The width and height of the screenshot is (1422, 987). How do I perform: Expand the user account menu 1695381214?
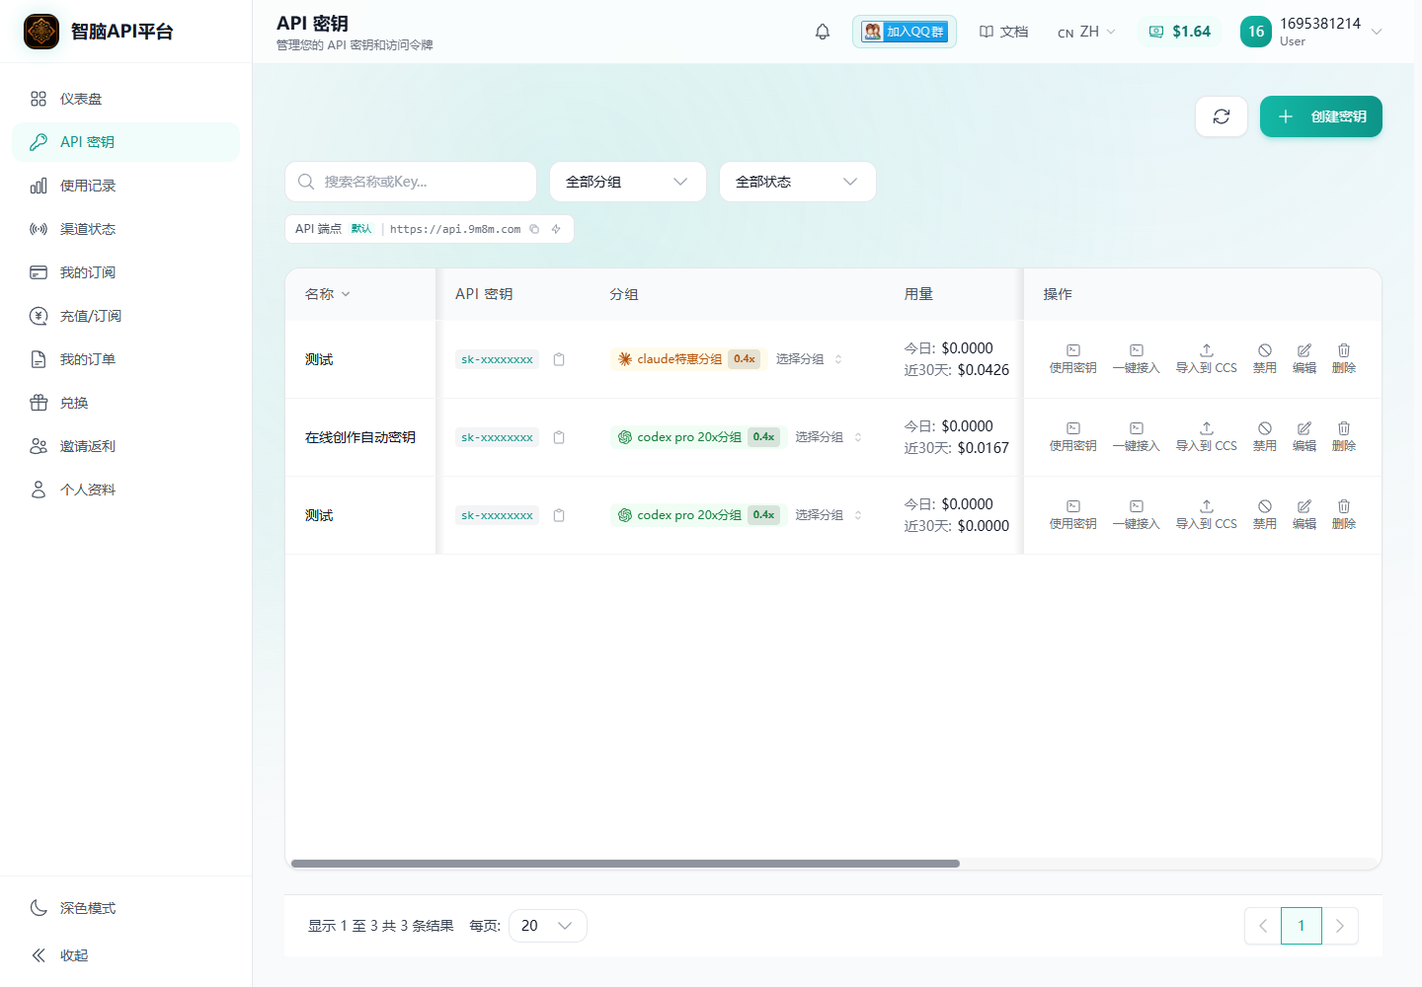click(x=1311, y=32)
